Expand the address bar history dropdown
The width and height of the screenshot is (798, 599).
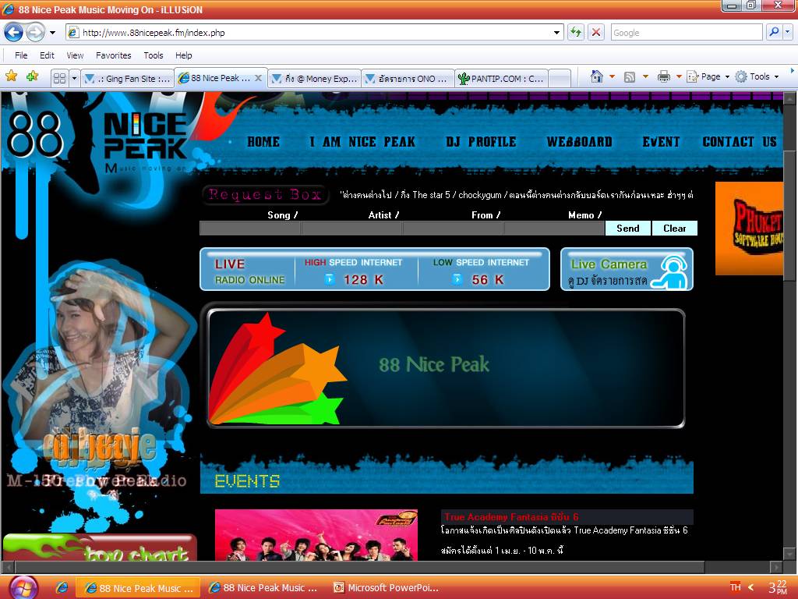pos(556,33)
